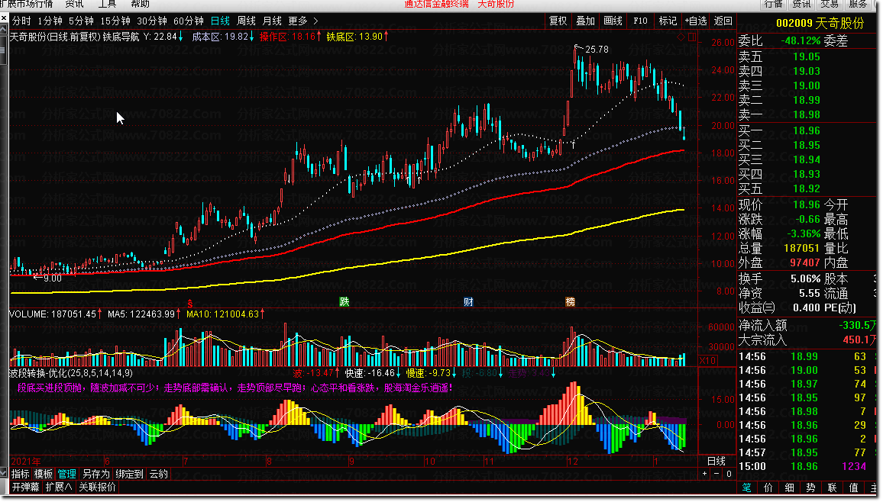Click the green 跌 marker on the chart
Screen dimensions: 883x502
344,302
